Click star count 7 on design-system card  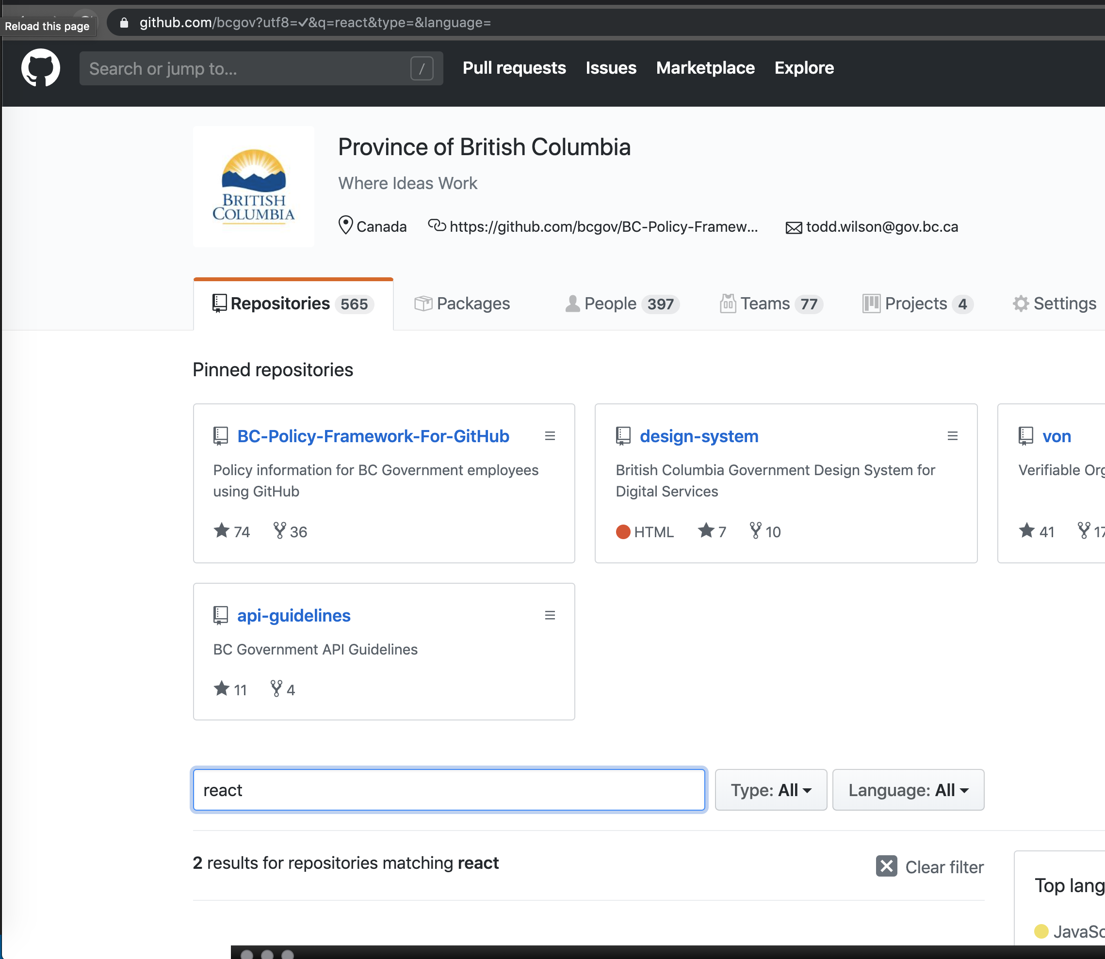[712, 531]
